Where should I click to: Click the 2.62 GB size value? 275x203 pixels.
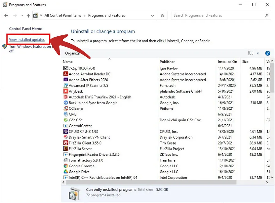[x=256, y=80]
